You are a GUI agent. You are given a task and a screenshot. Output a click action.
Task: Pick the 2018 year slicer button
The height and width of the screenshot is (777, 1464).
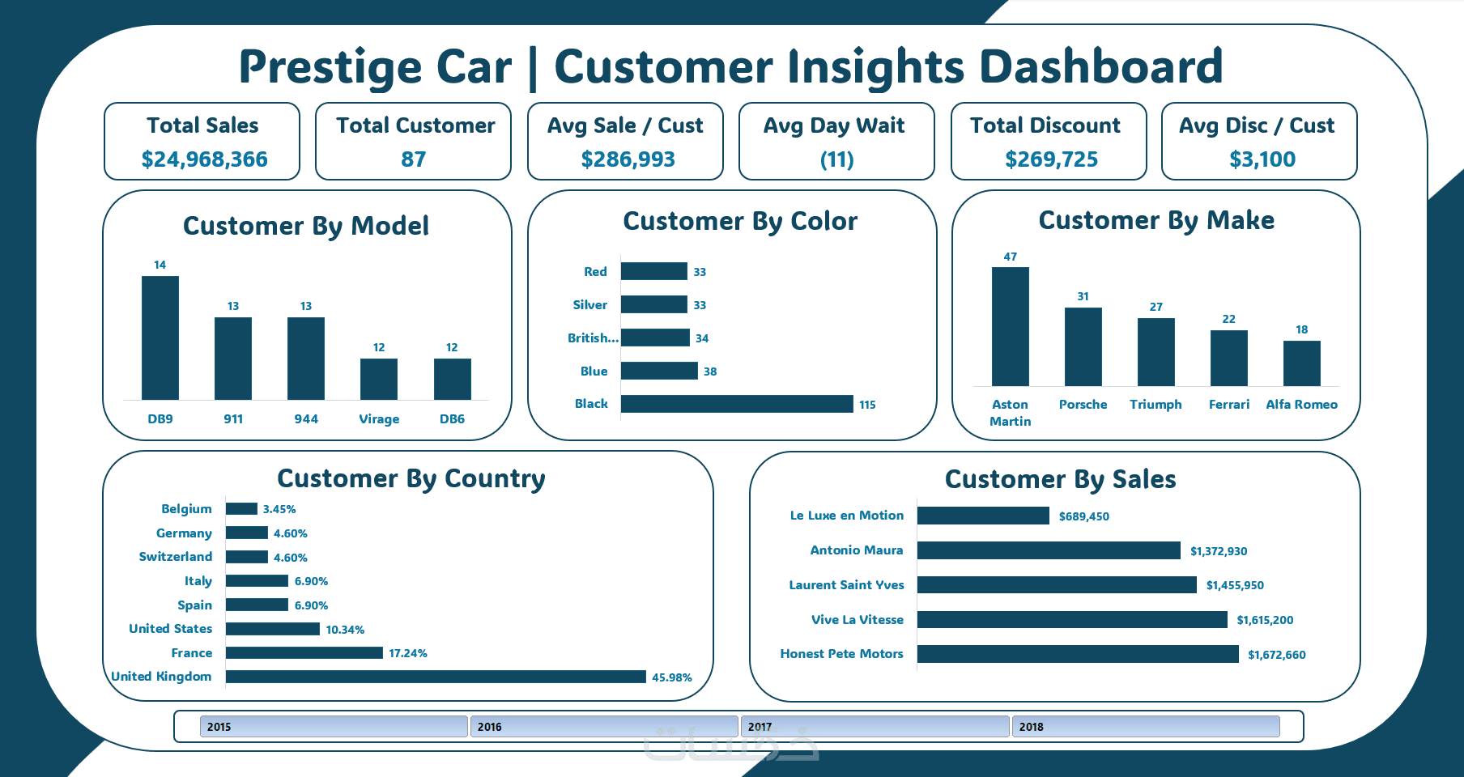(1146, 727)
